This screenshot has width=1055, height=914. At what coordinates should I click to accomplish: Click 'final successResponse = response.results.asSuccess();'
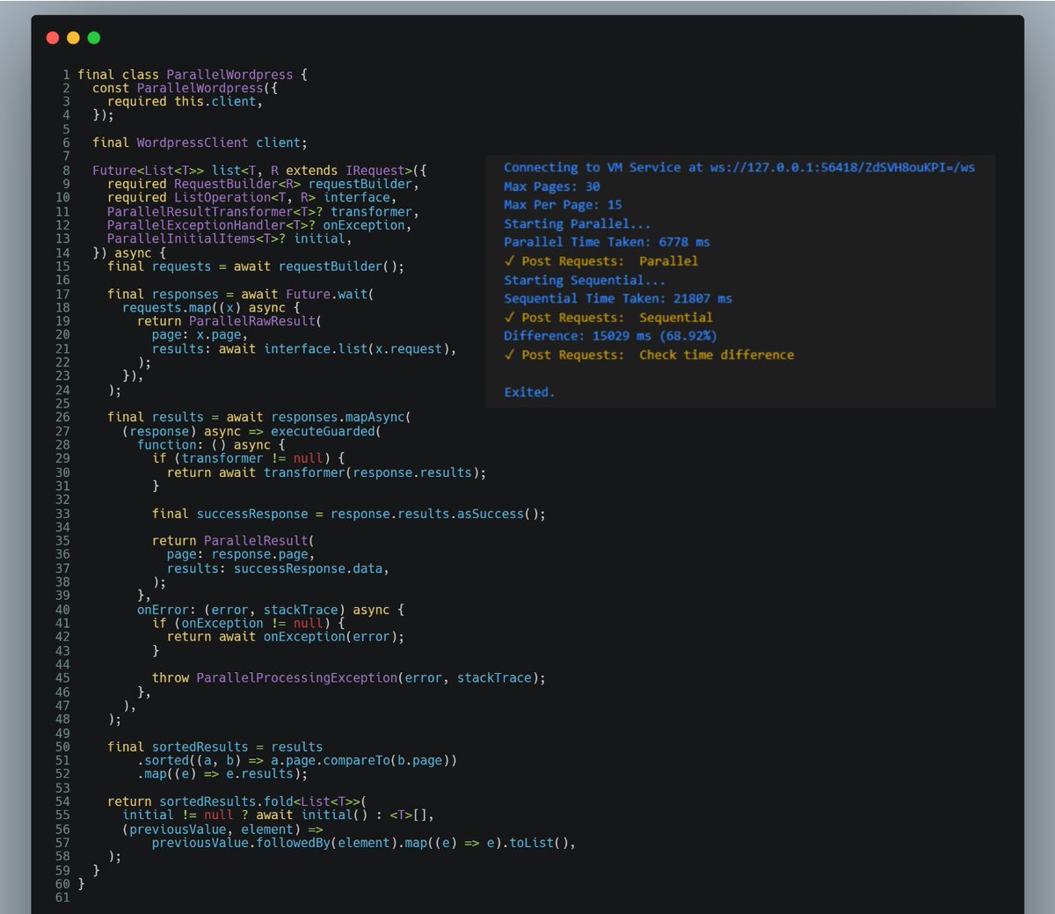pos(348,514)
